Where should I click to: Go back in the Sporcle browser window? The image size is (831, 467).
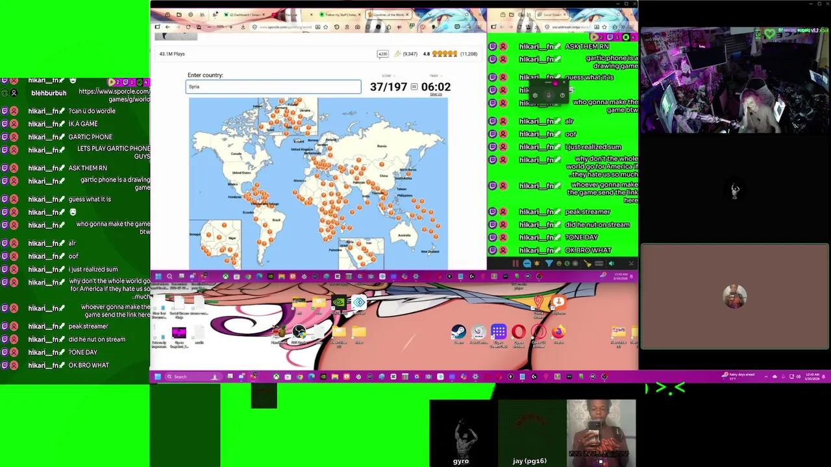(167, 27)
